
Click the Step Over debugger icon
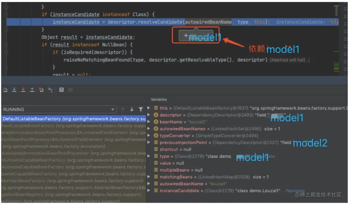coord(5,90)
